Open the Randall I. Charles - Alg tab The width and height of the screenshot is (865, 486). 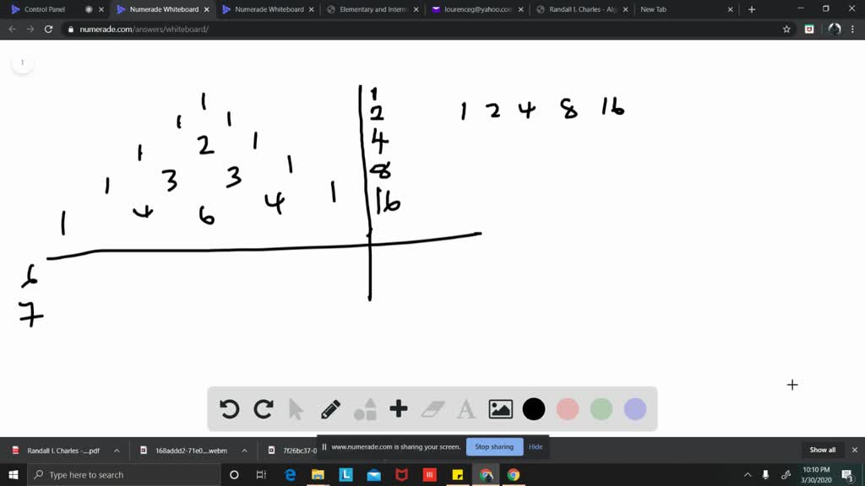[582, 9]
